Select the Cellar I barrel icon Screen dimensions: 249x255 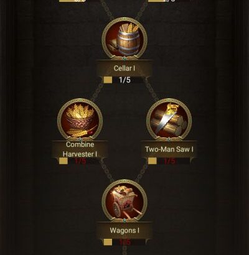pos(125,39)
